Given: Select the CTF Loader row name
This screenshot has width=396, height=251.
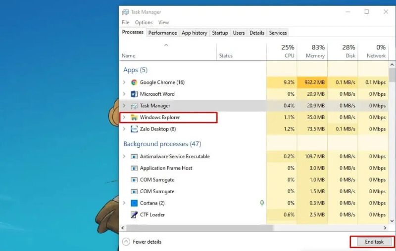Looking at the screenshot, I should pyautogui.click(x=152, y=215).
